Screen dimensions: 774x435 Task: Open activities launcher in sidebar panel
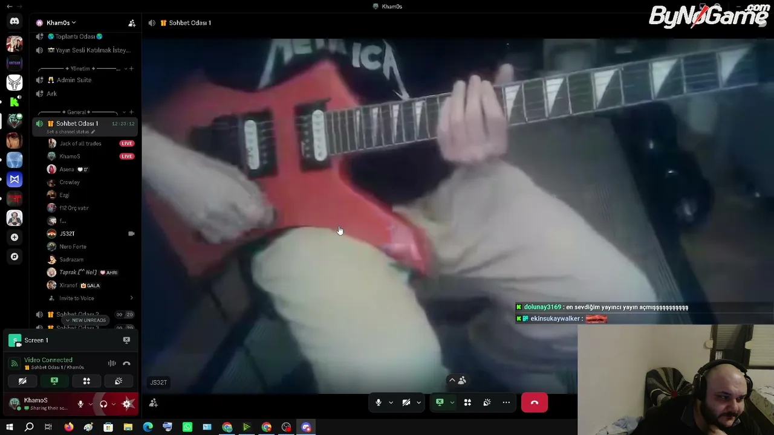(86, 381)
